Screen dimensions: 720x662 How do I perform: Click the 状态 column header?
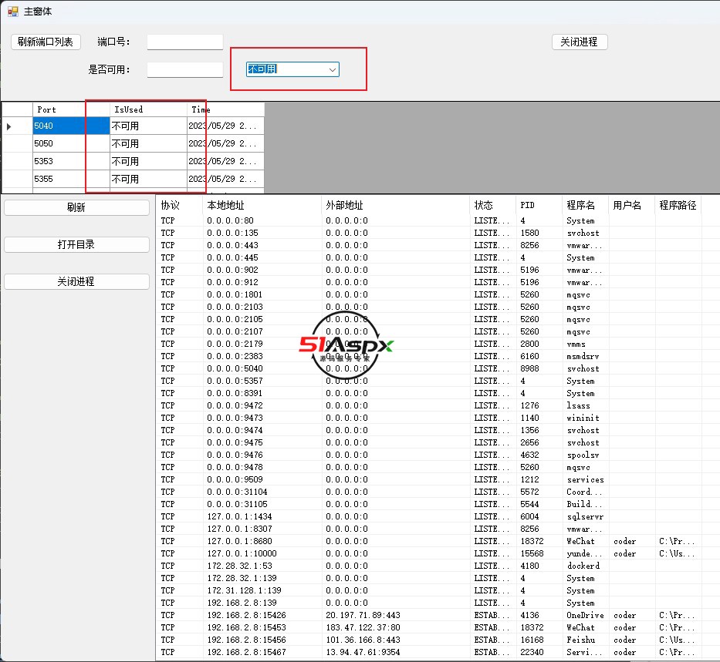tap(492, 205)
